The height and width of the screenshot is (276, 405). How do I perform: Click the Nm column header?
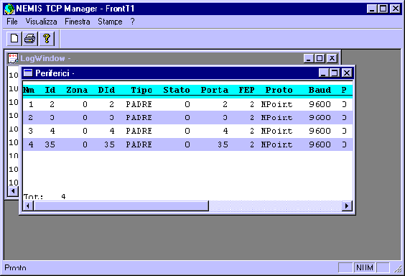pos(29,90)
